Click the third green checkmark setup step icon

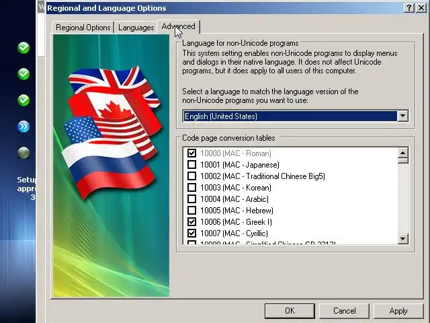(x=24, y=100)
